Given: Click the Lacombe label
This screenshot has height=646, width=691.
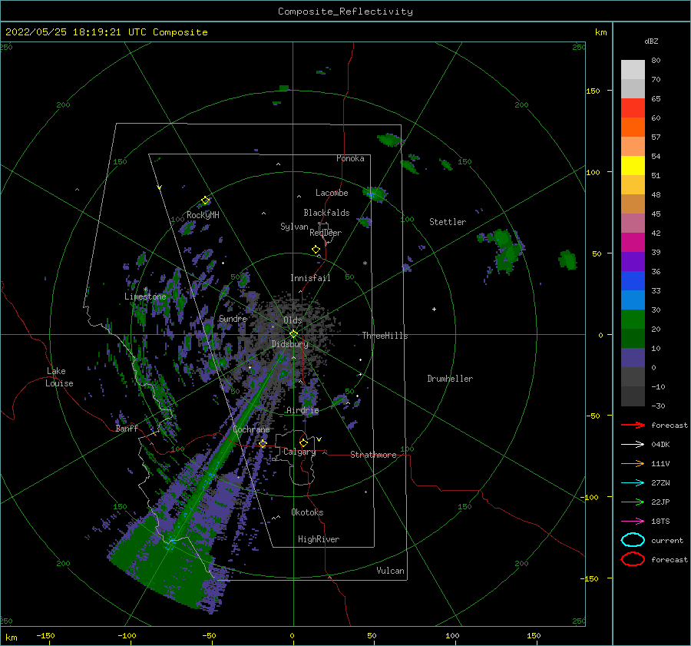Looking at the screenshot, I should (332, 193).
